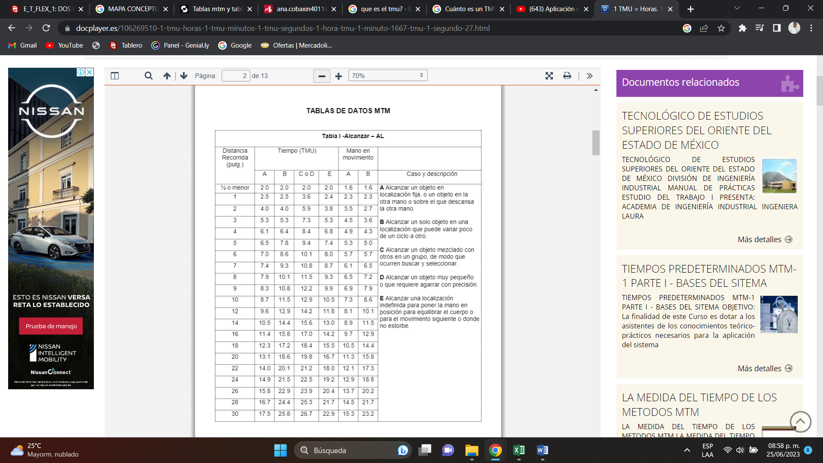The width and height of the screenshot is (823, 463).
Task: Open Excel from the taskbar
Action: pos(519,450)
